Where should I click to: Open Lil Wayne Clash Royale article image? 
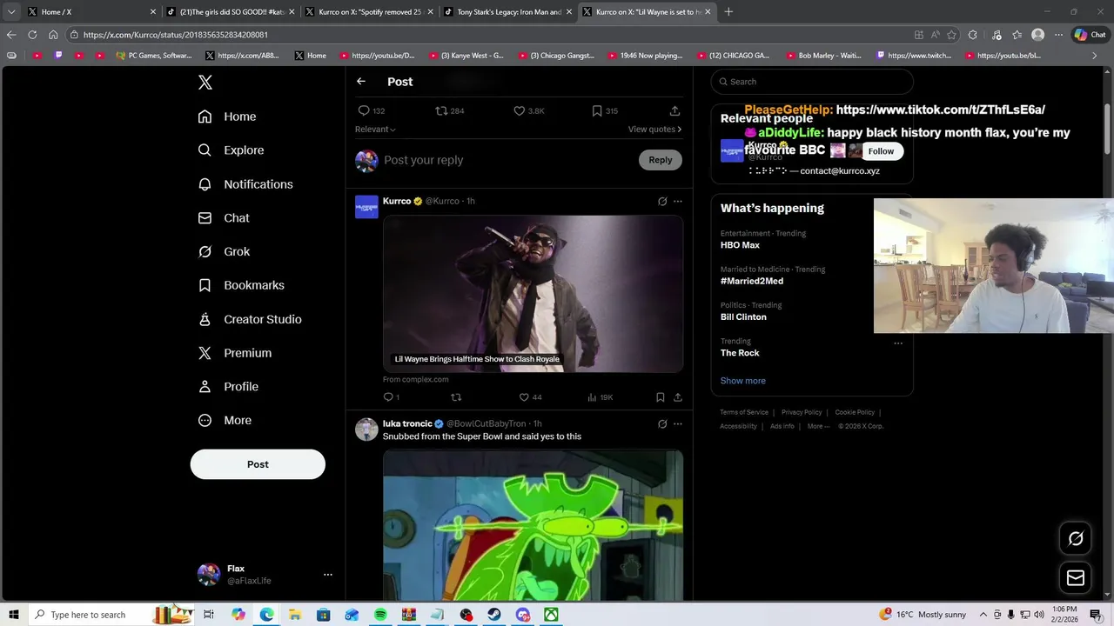[533, 294]
